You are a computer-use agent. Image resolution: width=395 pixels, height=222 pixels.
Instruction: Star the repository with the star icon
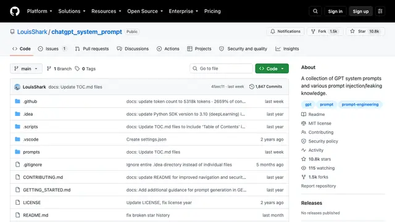tap(352, 31)
